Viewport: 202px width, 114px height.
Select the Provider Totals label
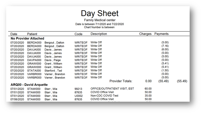point(121,81)
